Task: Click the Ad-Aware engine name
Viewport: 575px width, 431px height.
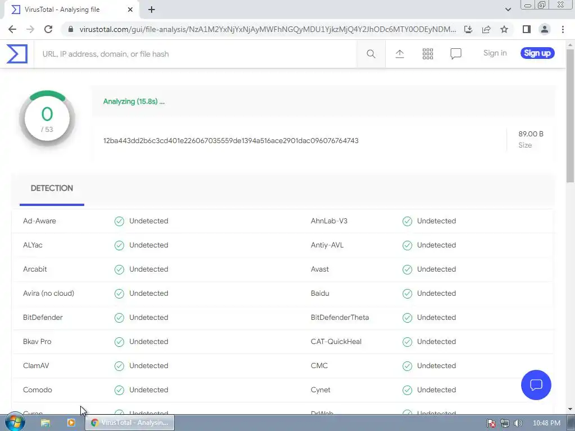Action: tap(40, 221)
